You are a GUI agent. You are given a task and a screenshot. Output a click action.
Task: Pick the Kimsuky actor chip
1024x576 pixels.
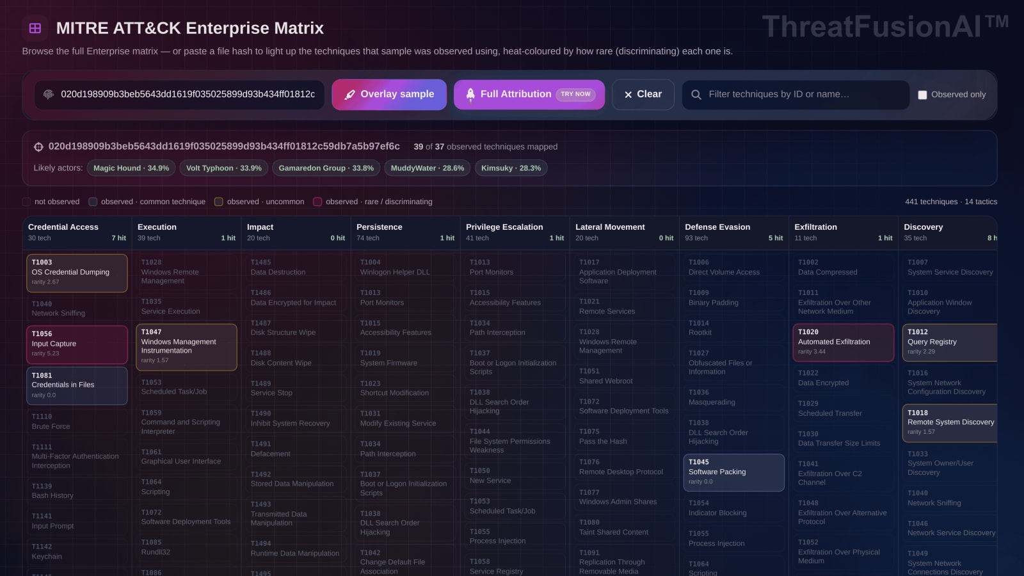pyautogui.click(x=511, y=168)
